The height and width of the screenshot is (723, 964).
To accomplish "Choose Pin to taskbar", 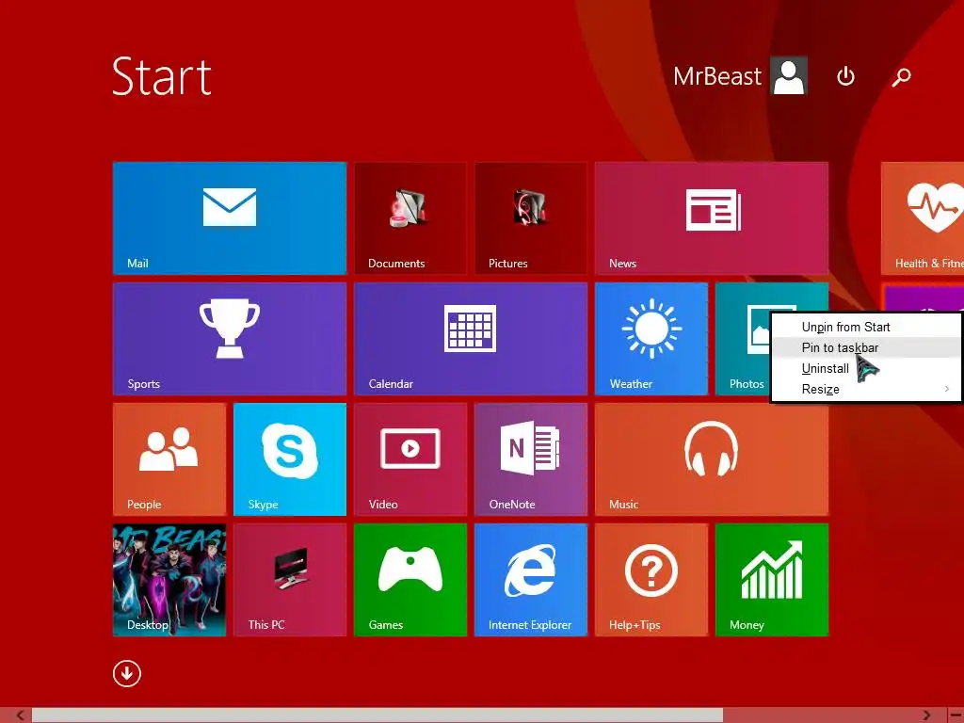I will 865,348.
